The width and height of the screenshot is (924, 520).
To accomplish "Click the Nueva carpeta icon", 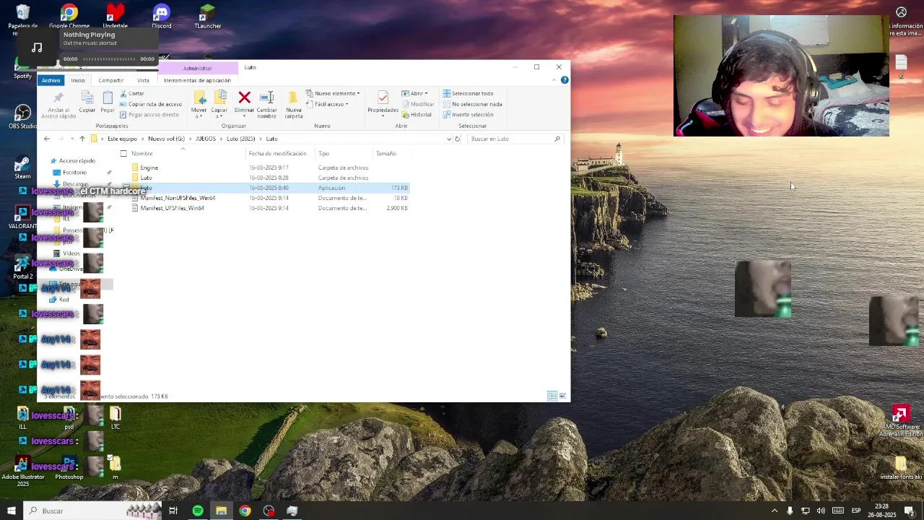I will (x=293, y=97).
